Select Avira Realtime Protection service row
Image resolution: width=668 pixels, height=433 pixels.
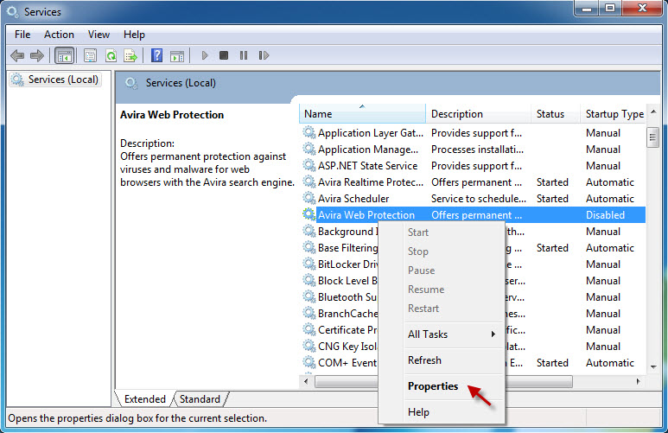click(473, 182)
